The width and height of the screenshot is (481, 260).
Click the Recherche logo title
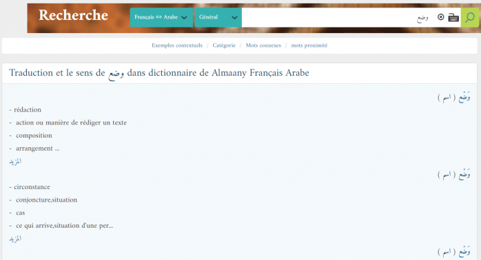click(73, 15)
